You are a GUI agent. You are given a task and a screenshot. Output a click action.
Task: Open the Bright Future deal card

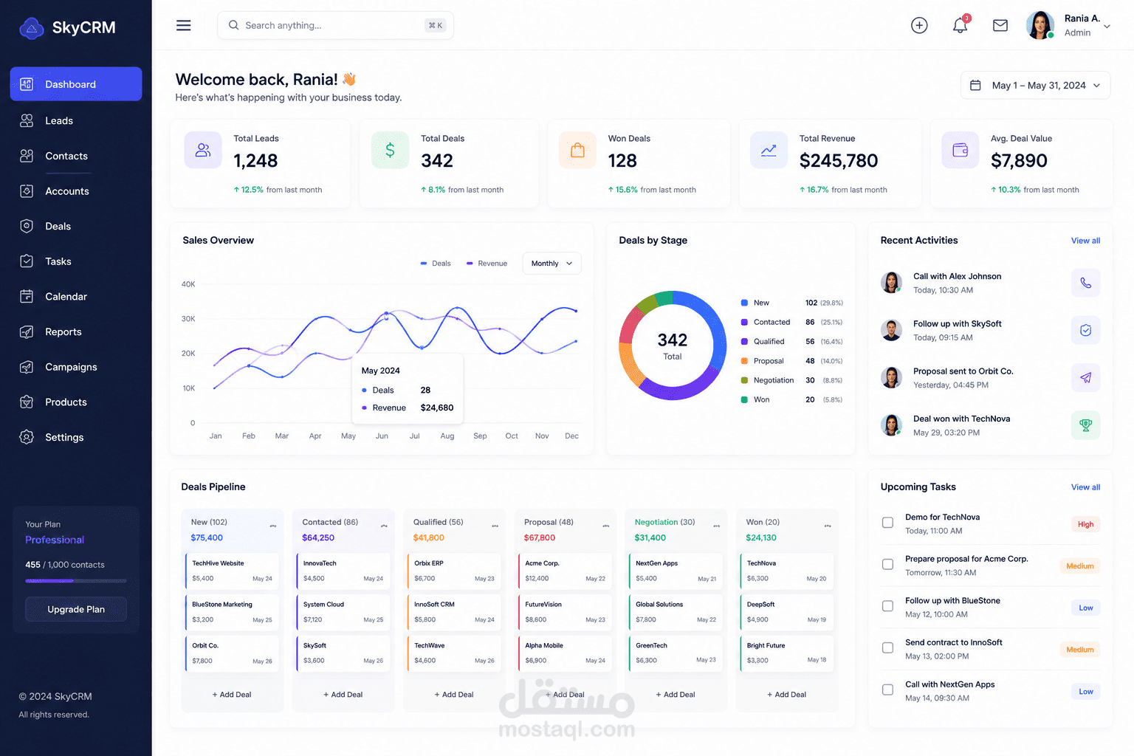[787, 653]
